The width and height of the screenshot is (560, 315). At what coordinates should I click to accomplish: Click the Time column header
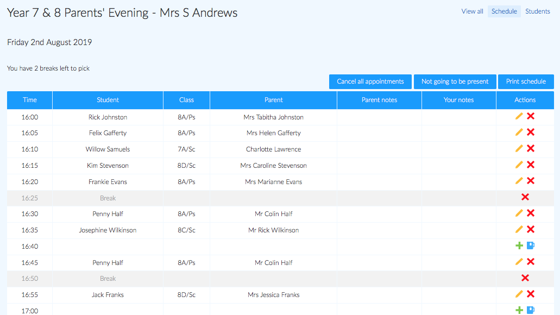click(30, 100)
